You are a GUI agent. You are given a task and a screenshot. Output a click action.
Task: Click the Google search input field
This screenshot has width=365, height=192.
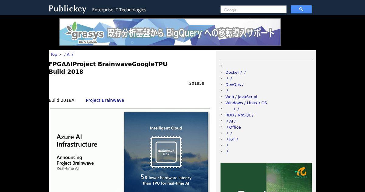(x=253, y=9)
